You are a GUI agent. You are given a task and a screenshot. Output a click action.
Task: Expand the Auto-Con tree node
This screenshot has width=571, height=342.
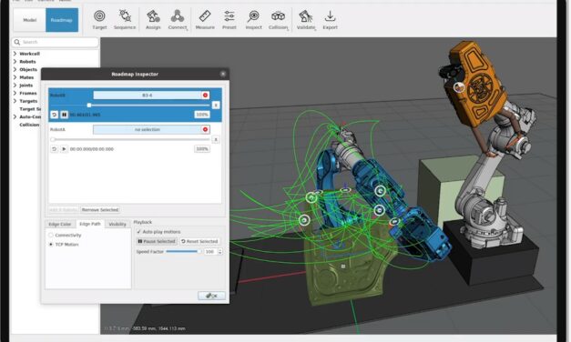(x=15, y=116)
